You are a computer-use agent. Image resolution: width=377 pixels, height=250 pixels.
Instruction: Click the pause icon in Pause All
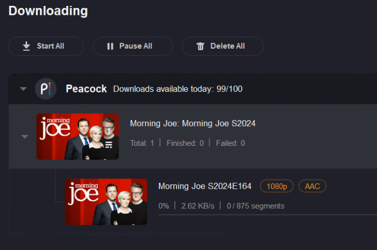[110, 46]
